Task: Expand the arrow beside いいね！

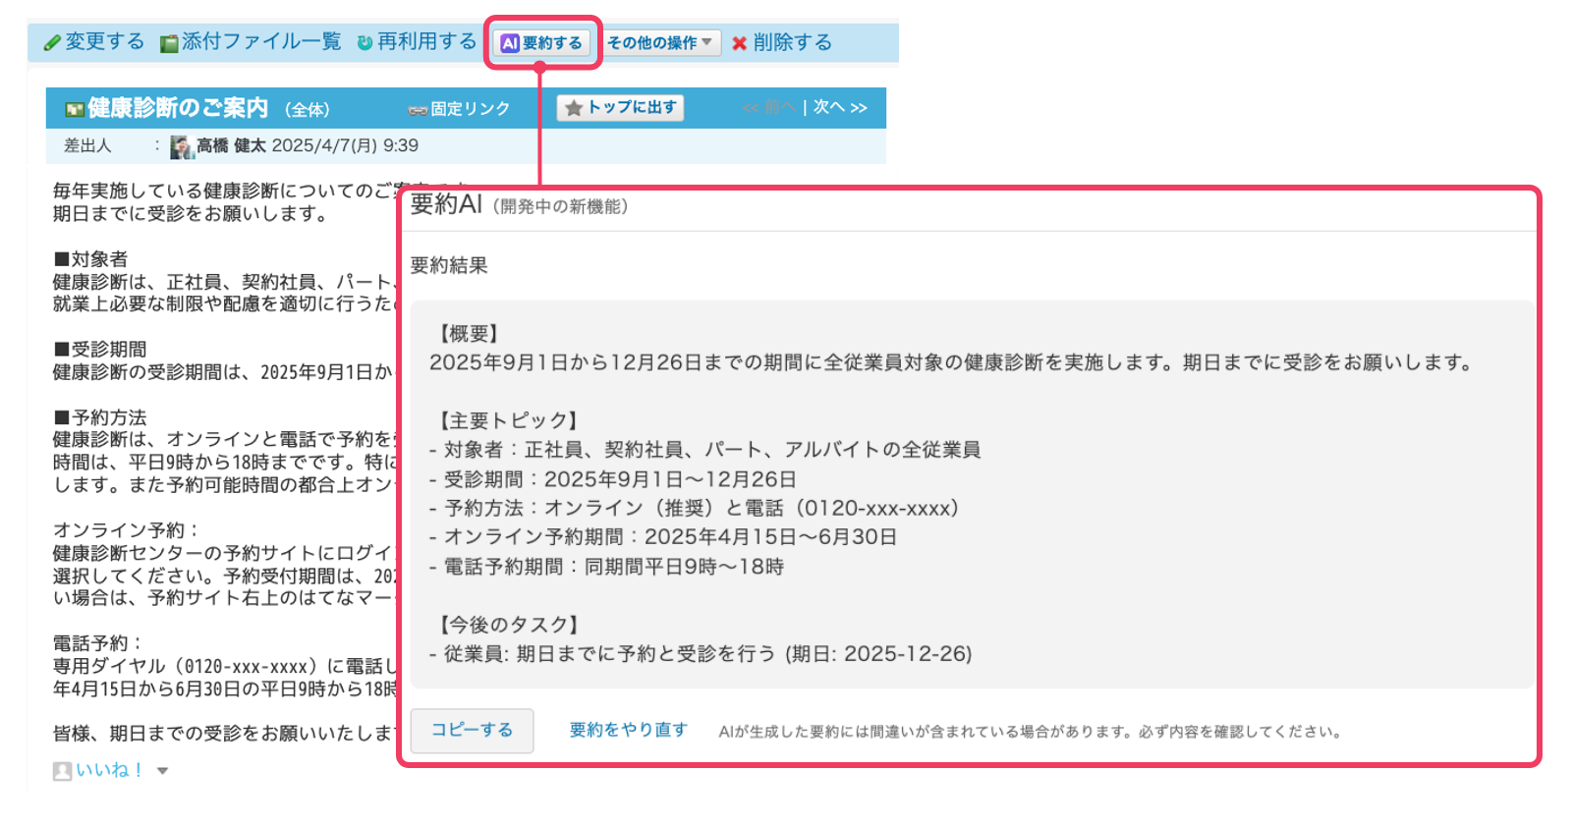Action: click(x=163, y=771)
